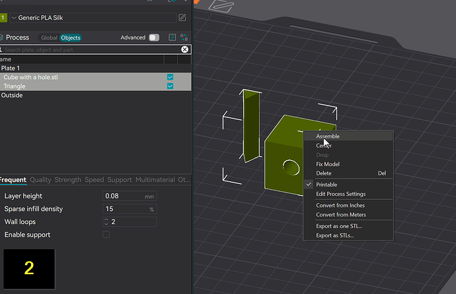Clear the object search box

[x=184, y=49]
